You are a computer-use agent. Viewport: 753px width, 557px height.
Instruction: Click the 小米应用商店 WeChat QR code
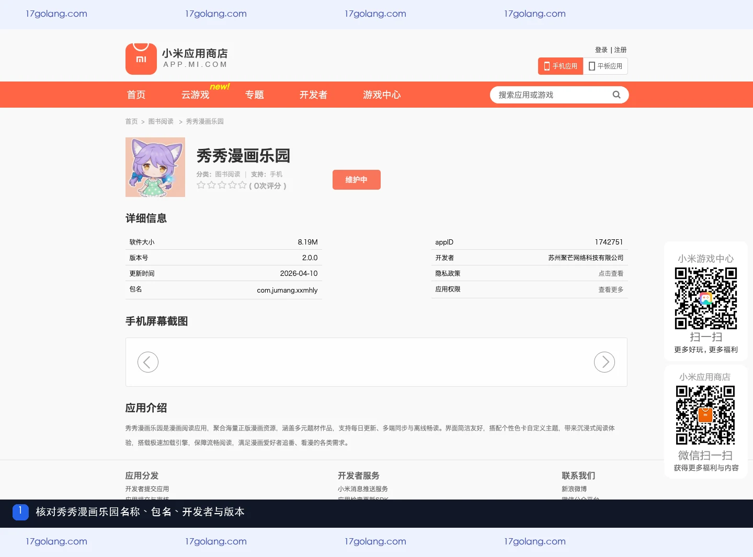705,415
